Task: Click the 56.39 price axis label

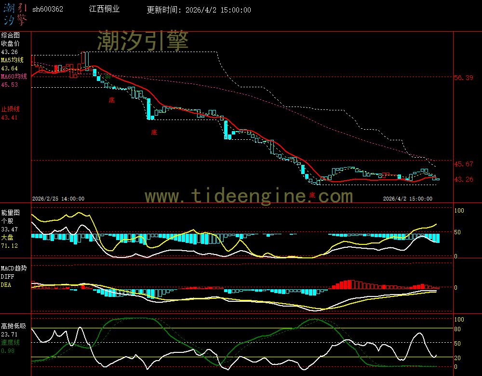Action: coord(465,78)
